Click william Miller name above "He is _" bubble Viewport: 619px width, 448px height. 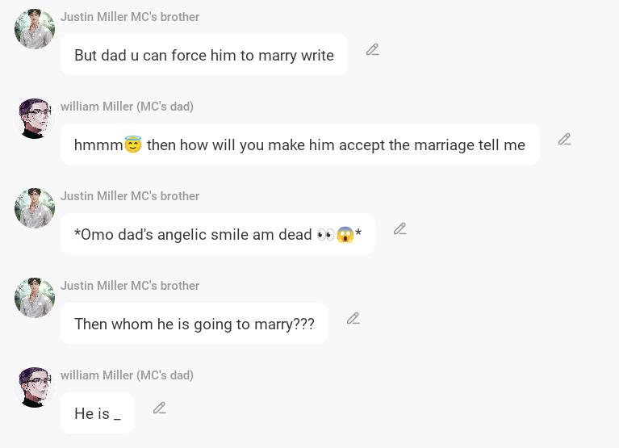(127, 375)
